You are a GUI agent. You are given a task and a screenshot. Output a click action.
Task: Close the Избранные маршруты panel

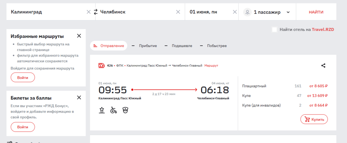pyautogui.click(x=79, y=36)
